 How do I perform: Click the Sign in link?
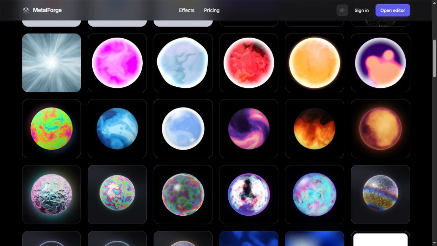pos(362,10)
